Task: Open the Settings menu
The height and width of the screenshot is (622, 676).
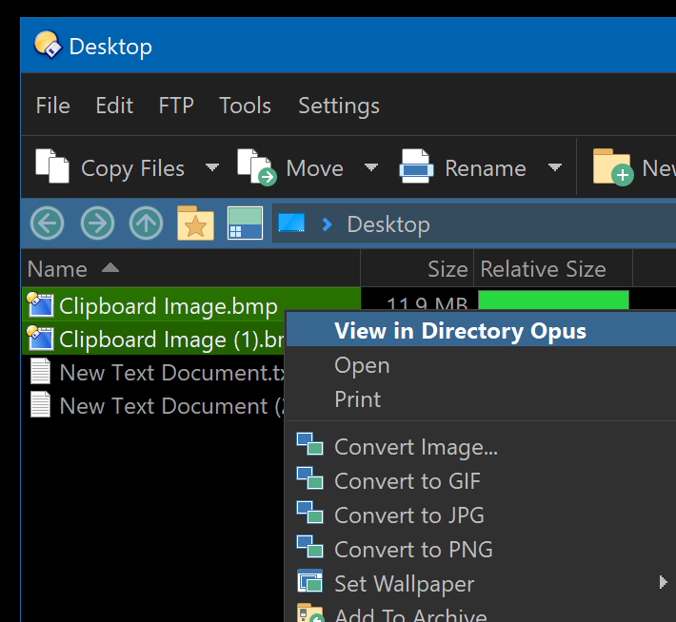Action: (339, 106)
